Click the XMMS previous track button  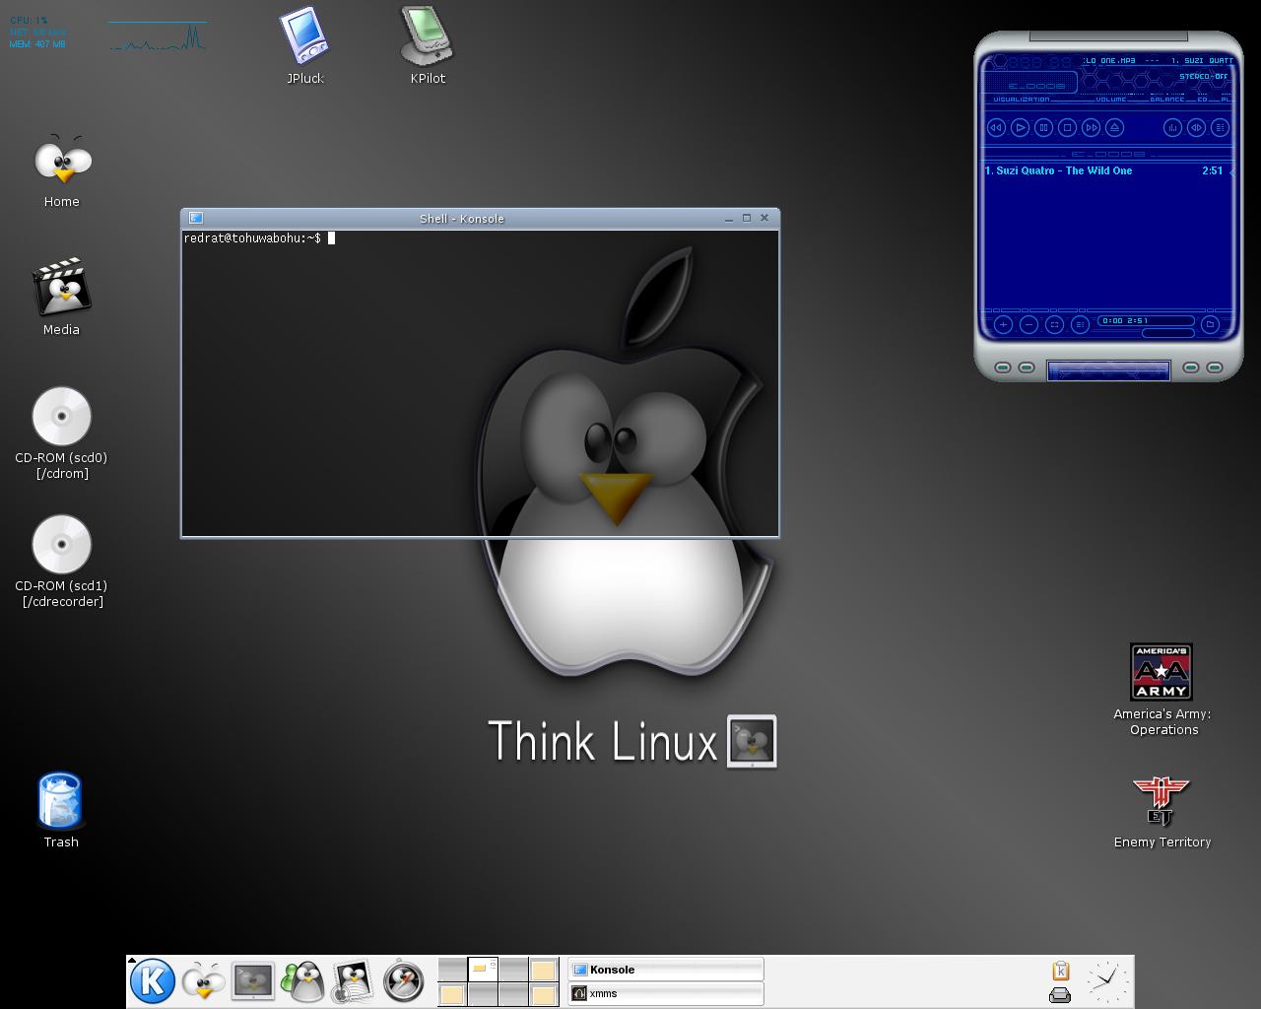click(x=996, y=127)
